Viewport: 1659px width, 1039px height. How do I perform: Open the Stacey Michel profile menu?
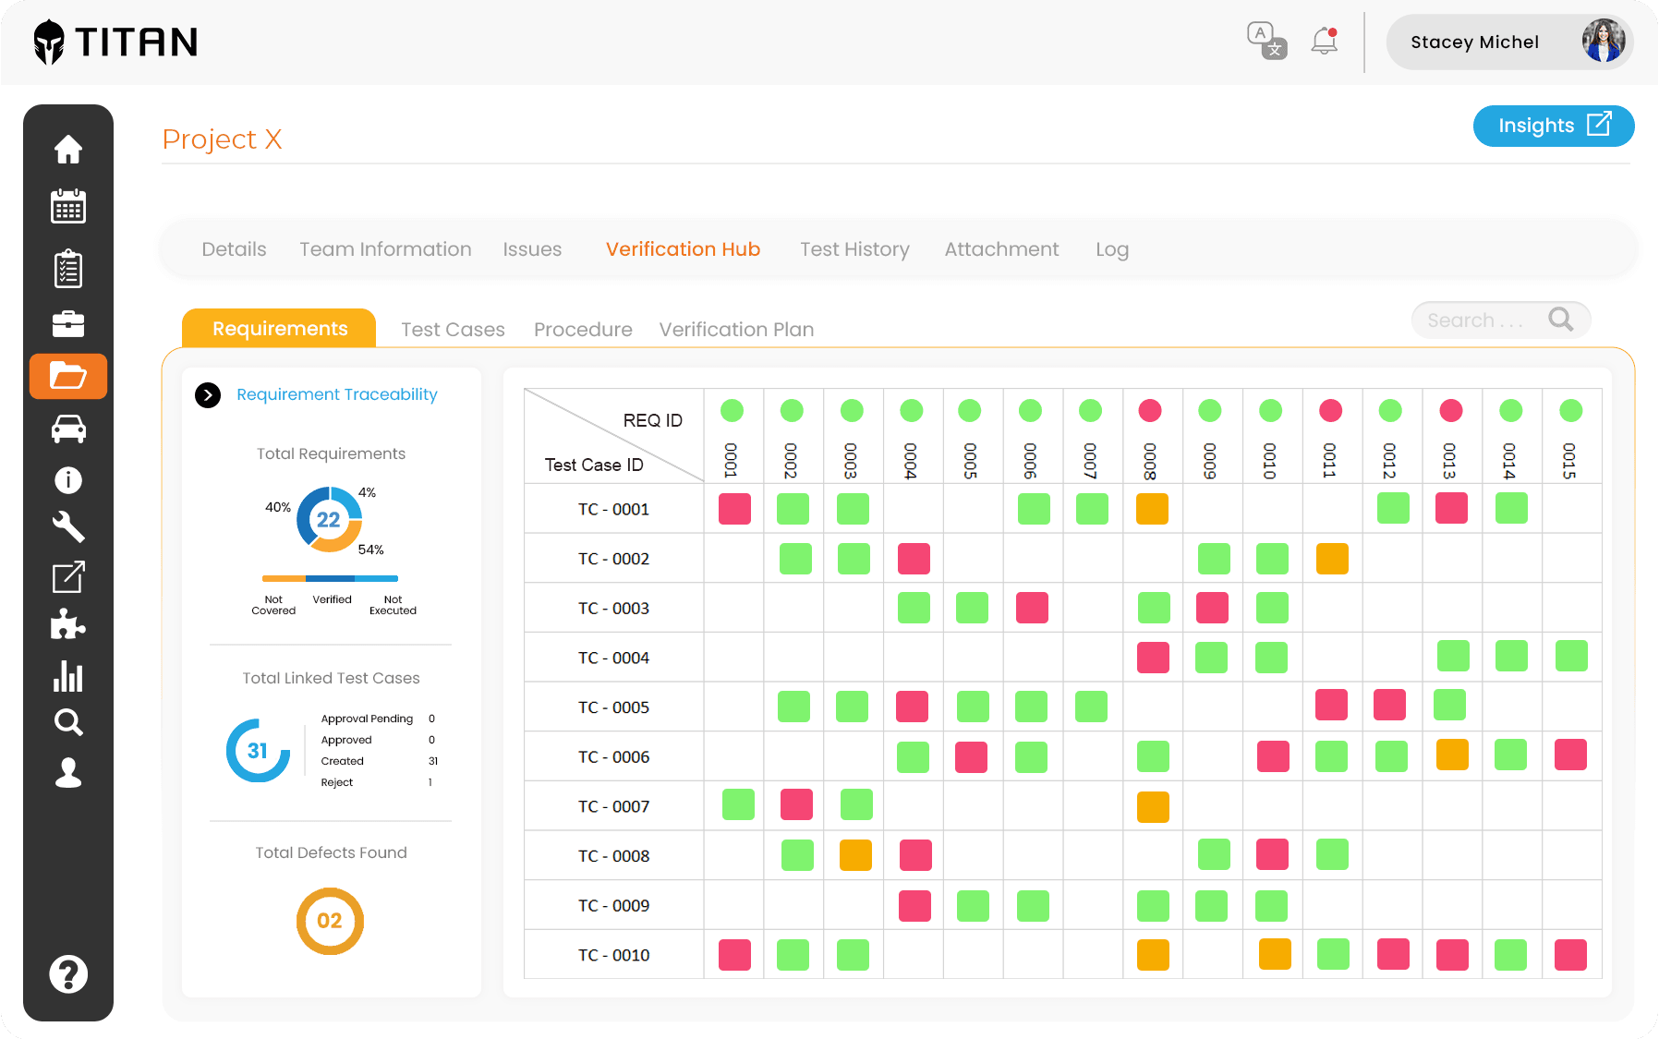[1509, 42]
